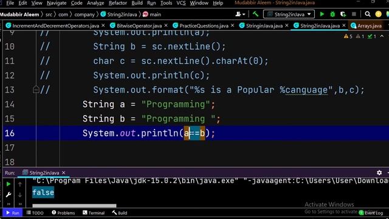Open the Run tool window button
This screenshot has height=219, width=389.
tap(12, 213)
